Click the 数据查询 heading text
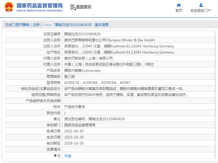 [83, 7]
